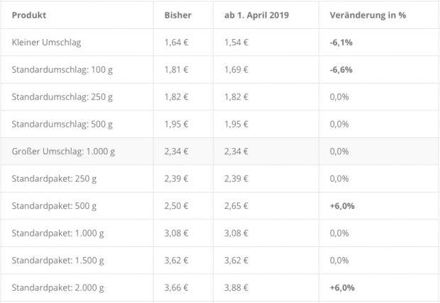This screenshot has width=440, height=303.
Task: Click the Standardpaket: 1.000 g label
Action: pyautogui.click(x=57, y=233)
